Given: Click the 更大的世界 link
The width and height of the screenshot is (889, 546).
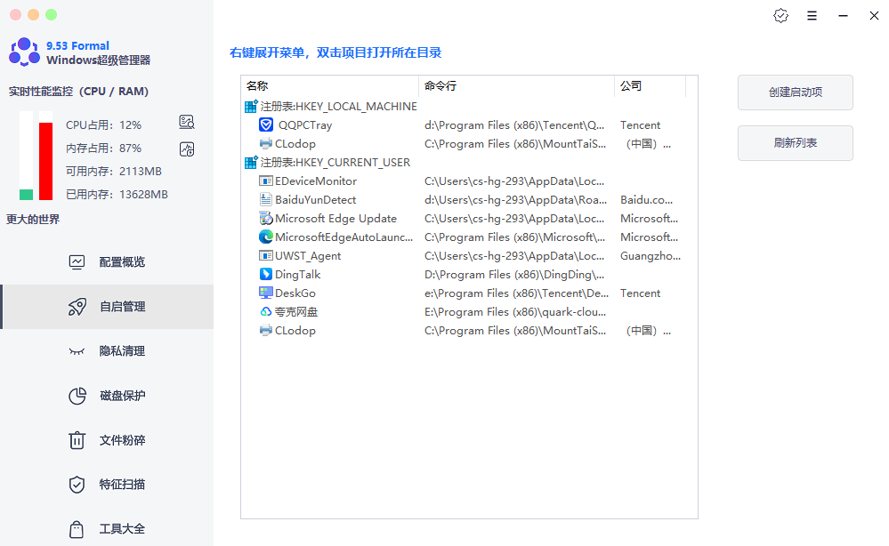Looking at the screenshot, I should pos(33,219).
